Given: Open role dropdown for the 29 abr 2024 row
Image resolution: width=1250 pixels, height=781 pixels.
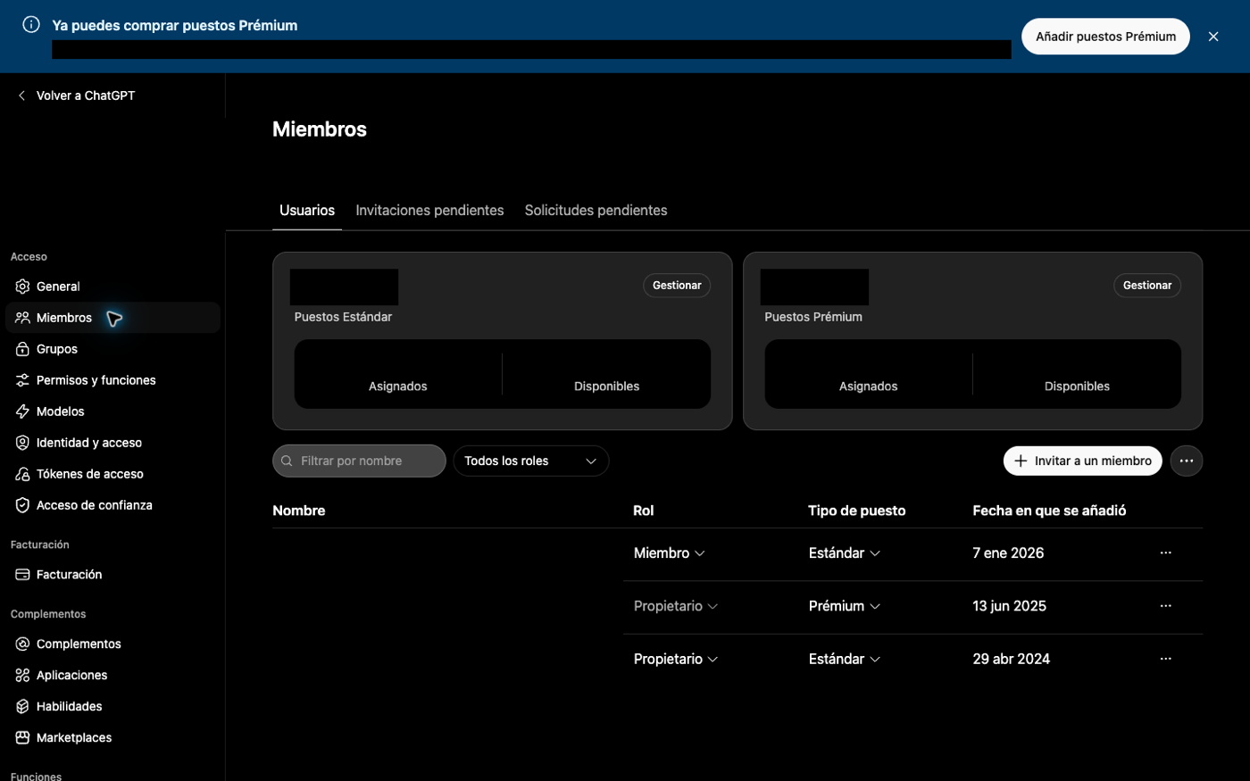Looking at the screenshot, I should pos(676,659).
